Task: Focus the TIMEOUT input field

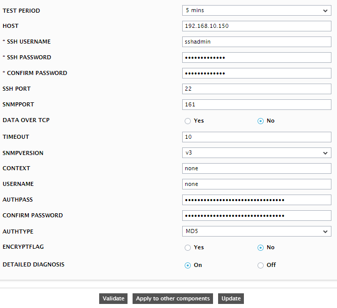Action: point(257,137)
